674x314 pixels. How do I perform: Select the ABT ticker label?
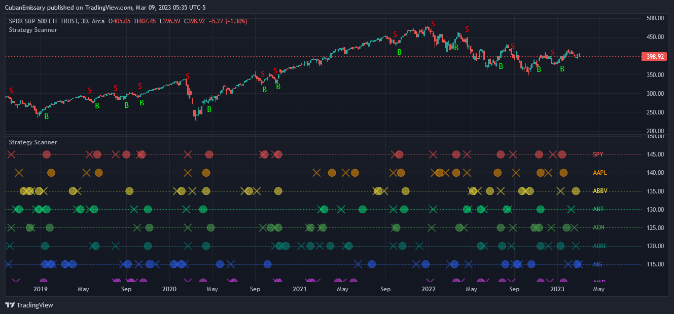(598, 209)
